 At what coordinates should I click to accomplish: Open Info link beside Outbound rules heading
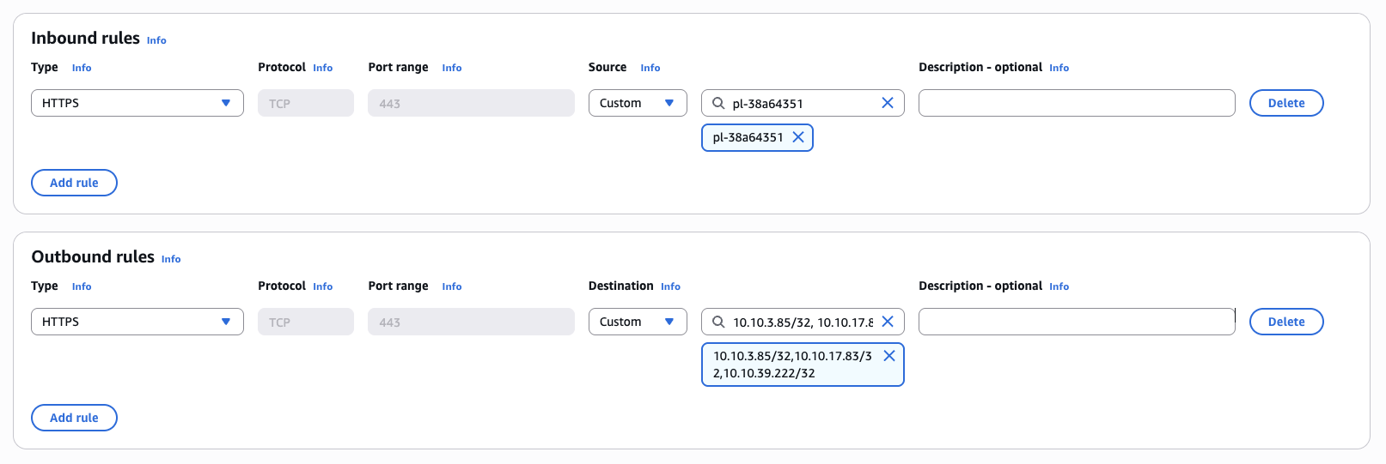(171, 259)
